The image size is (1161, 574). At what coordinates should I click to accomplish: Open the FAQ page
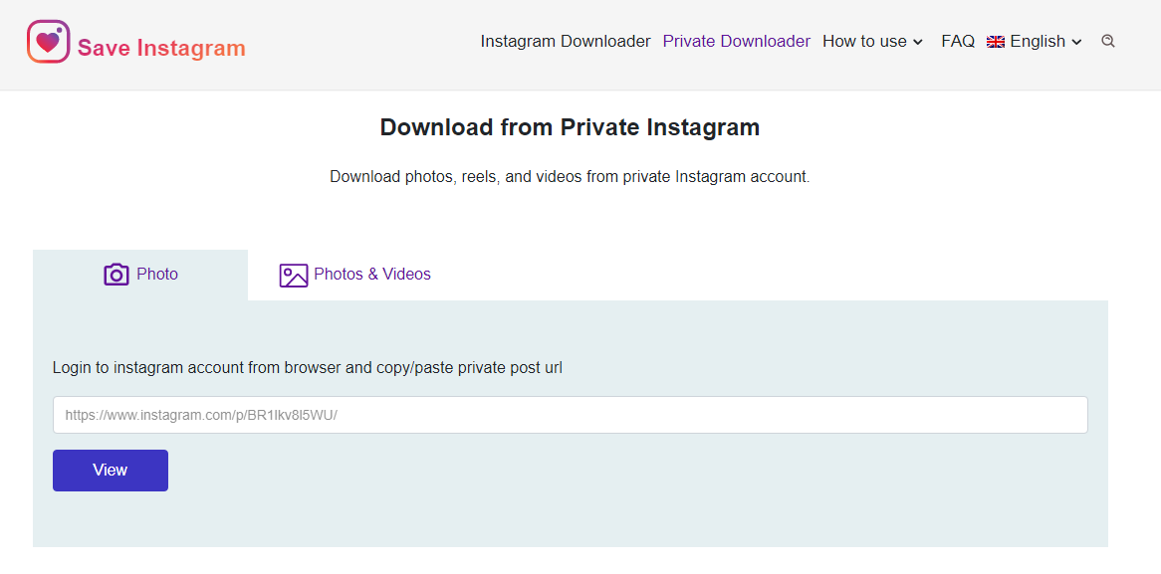958,42
